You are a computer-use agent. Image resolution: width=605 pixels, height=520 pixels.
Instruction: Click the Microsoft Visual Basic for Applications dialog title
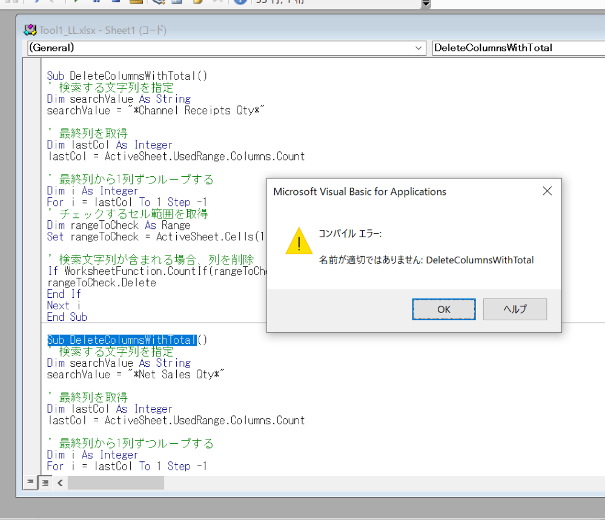tap(360, 191)
